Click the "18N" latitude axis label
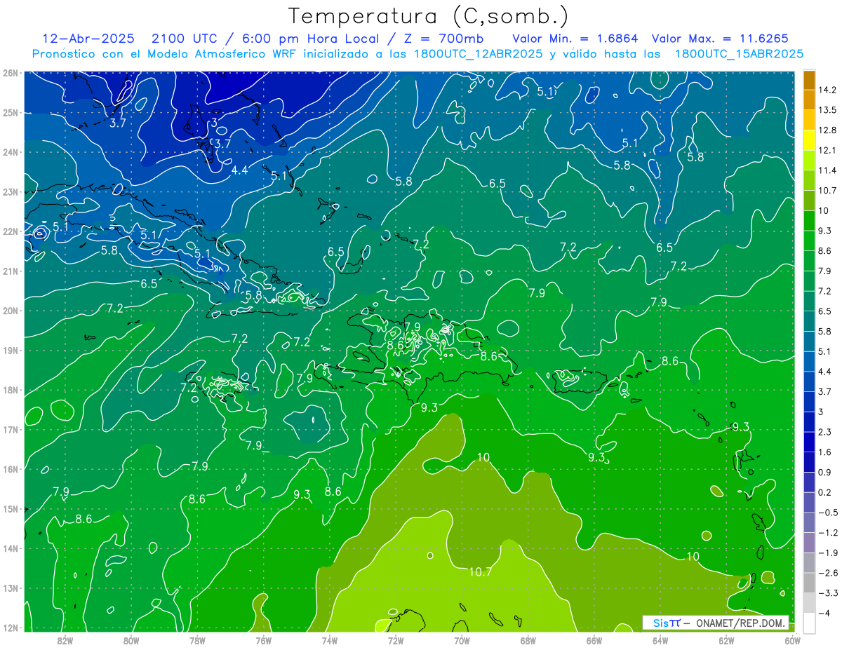Image resolution: width=842 pixels, height=650 pixels. point(10,390)
